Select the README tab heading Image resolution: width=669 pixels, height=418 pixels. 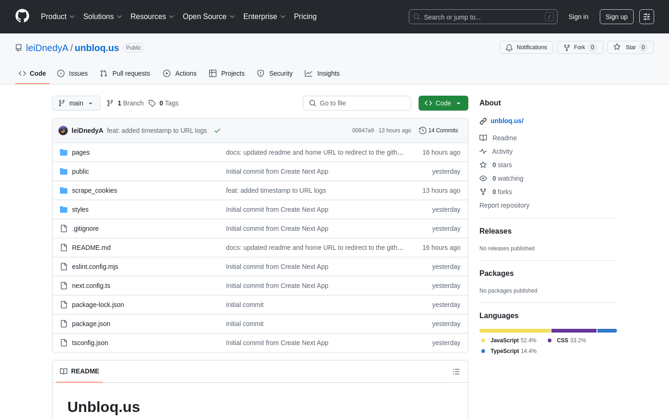point(79,371)
